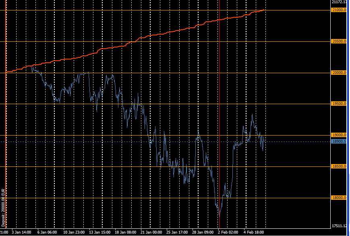The height and width of the screenshot is (236, 350).
Task: Click the 21172.17 maximum value label
Action: coord(340,3)
